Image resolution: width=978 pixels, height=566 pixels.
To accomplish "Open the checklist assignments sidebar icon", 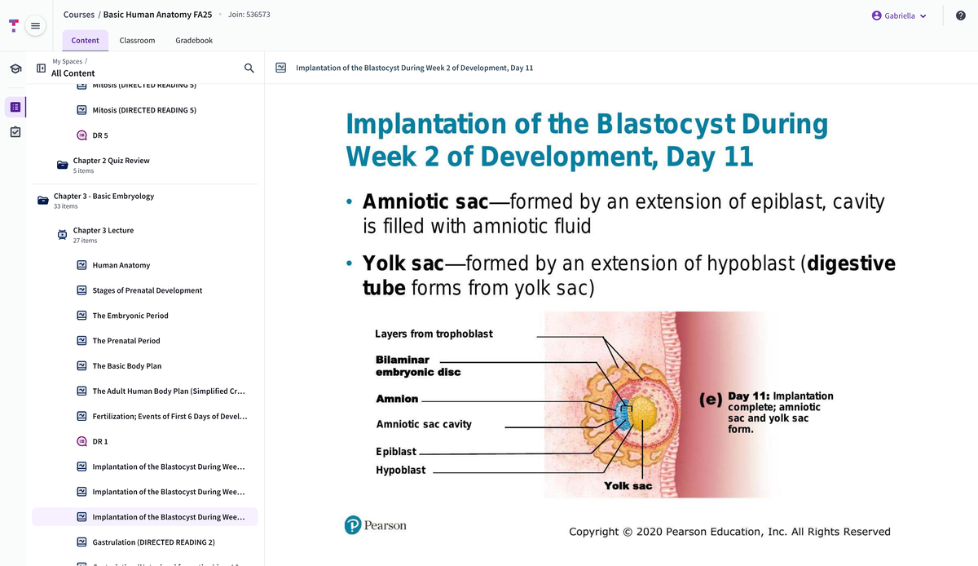I will tap(15, 132).
